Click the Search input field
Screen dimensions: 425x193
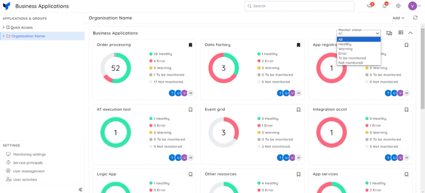coord(299,6)
